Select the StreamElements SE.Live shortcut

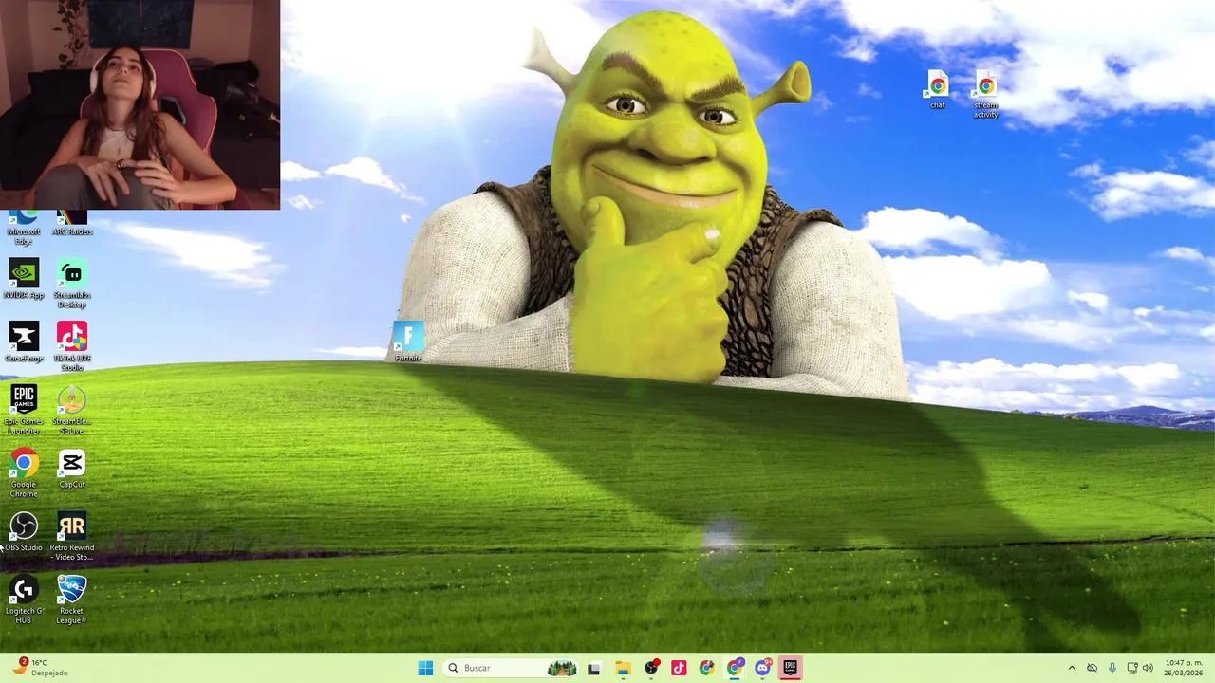coord(72,409)
